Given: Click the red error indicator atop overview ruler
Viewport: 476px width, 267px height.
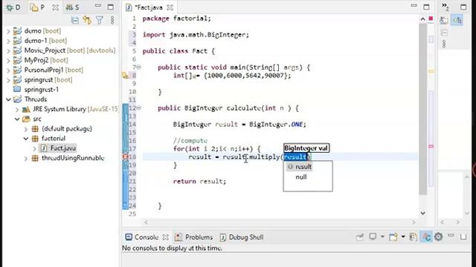Looking at the screenshot, I should tap(431, 19).
